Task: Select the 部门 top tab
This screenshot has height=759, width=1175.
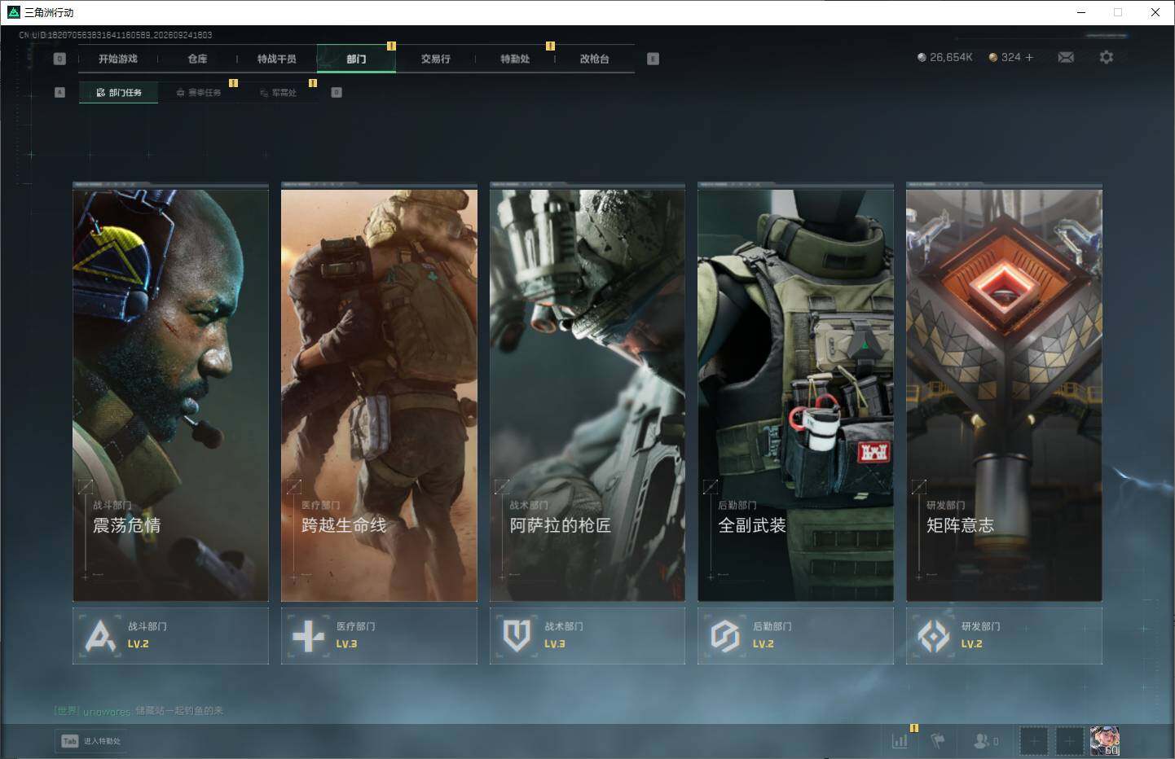Action: 356,59
